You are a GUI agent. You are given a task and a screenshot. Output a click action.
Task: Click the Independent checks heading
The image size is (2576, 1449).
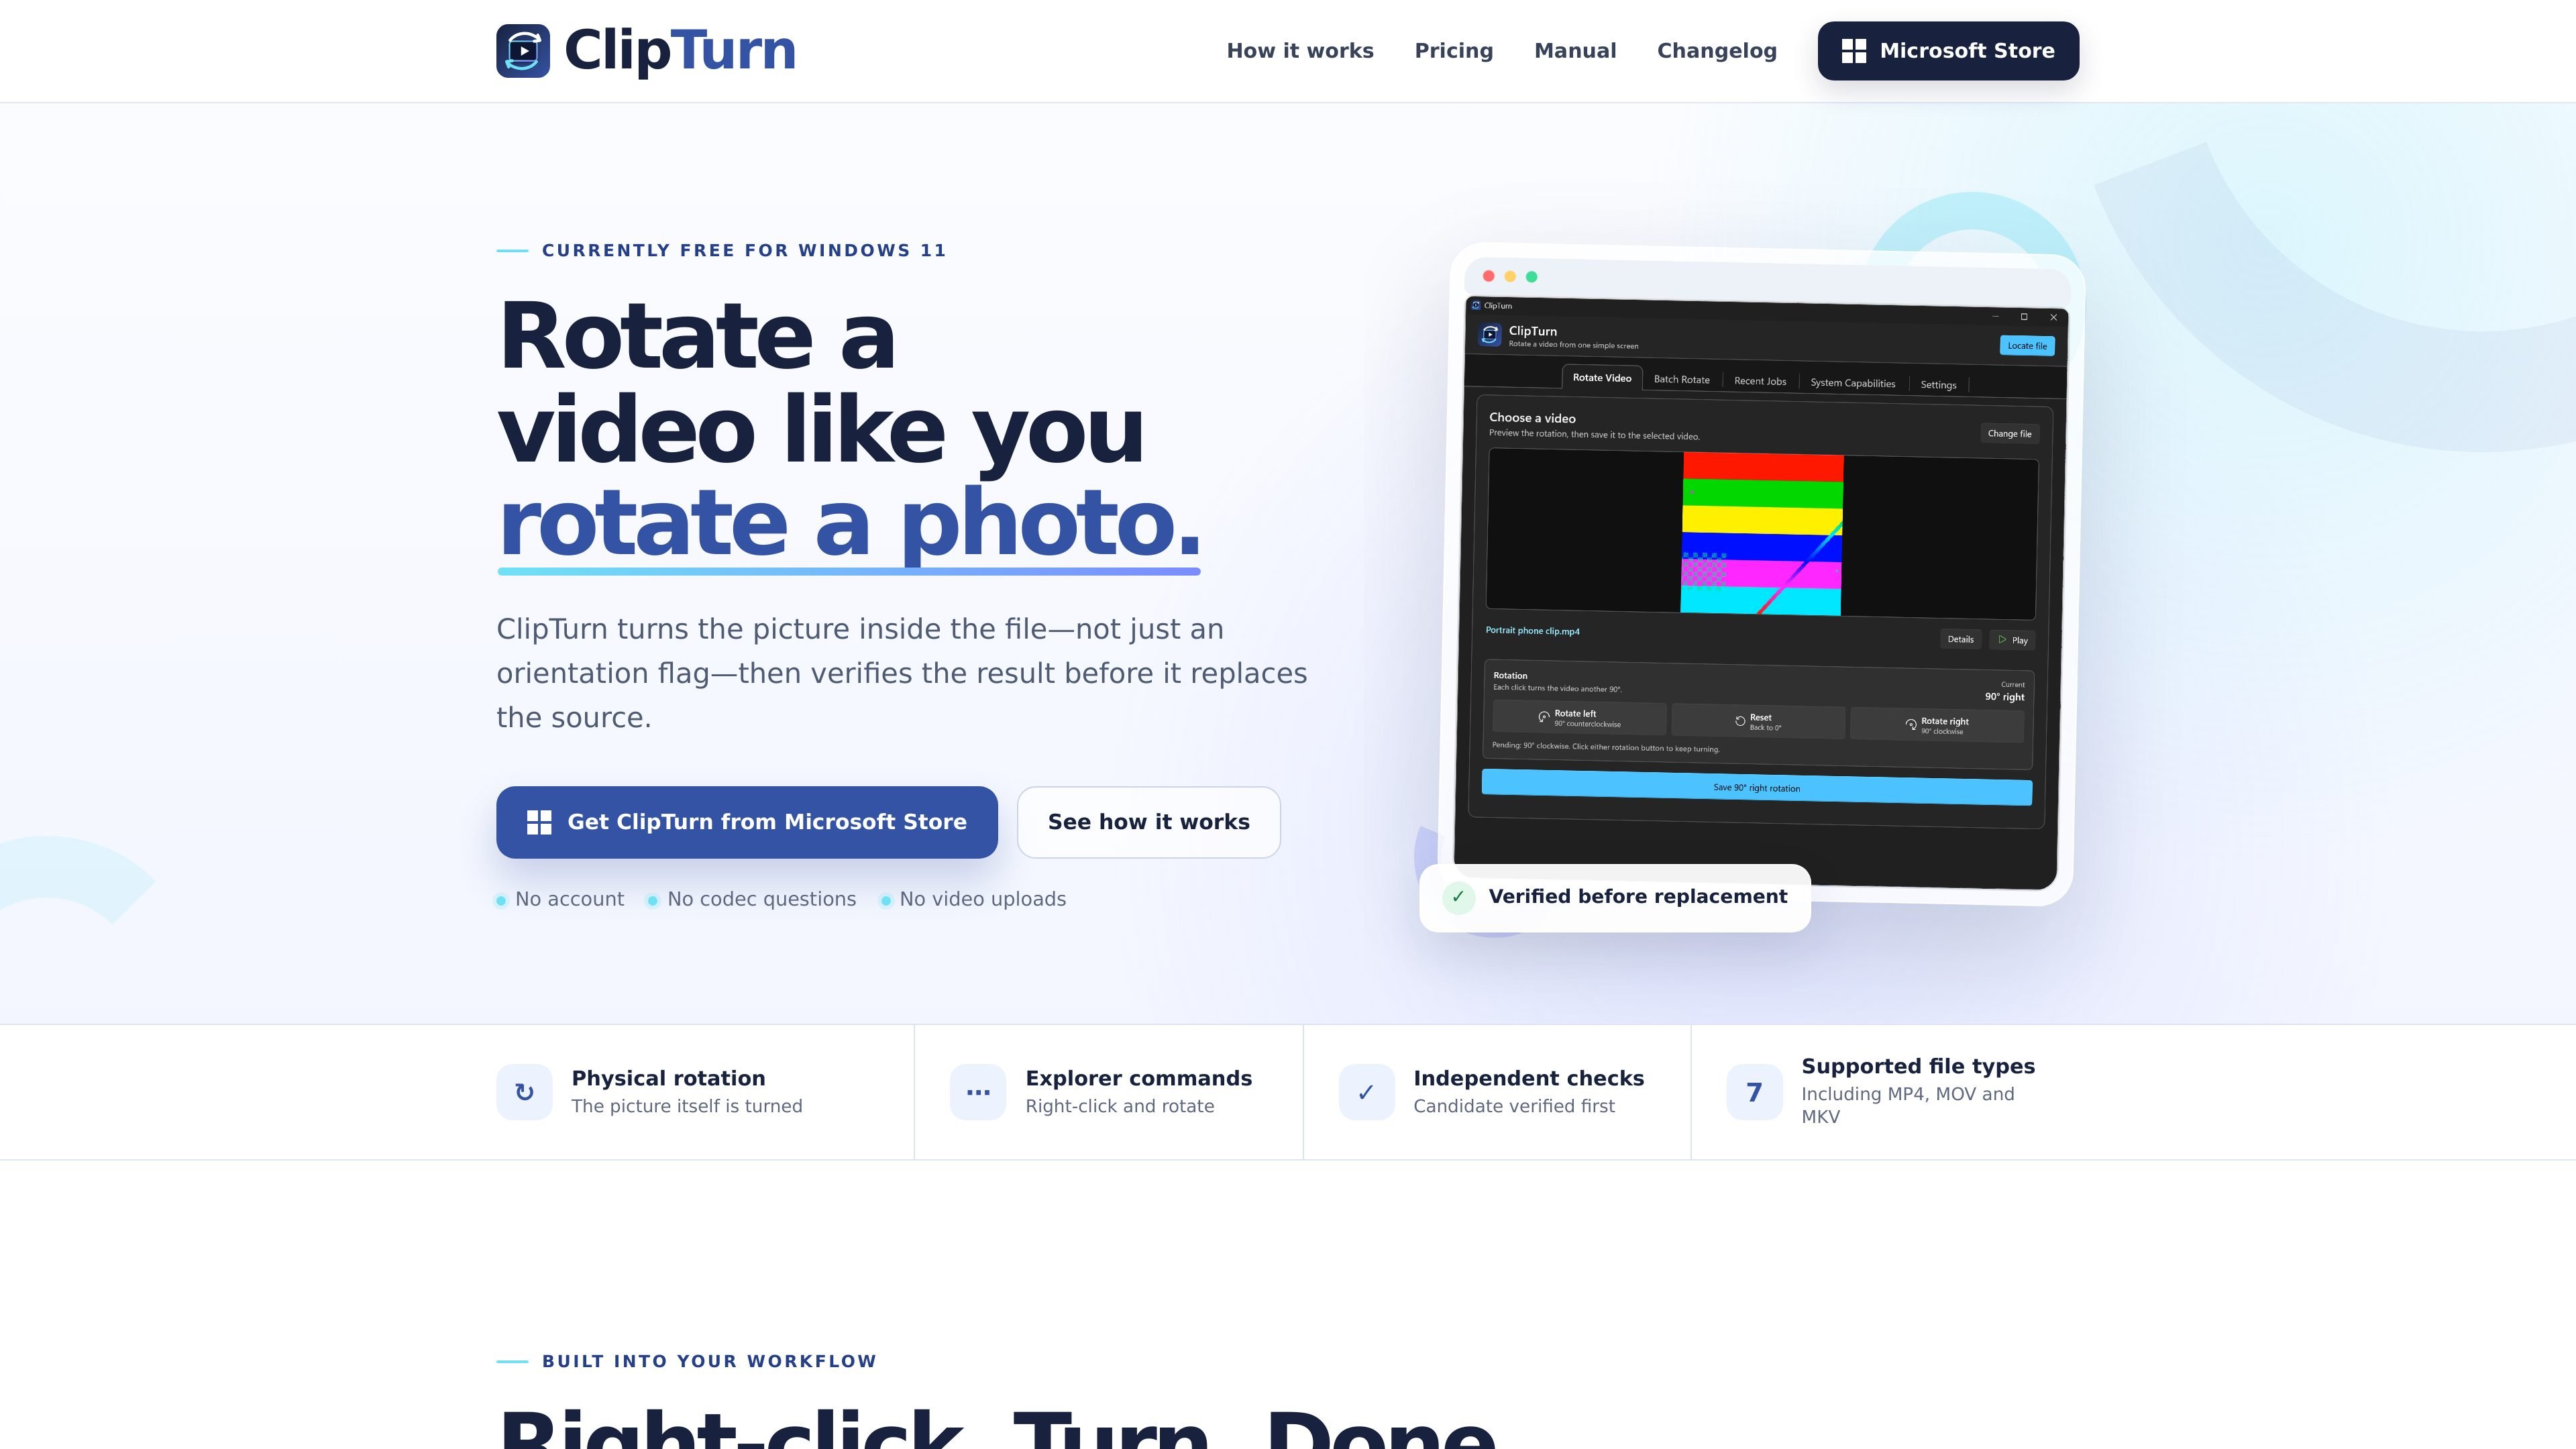click(x=1528, y=1078)
